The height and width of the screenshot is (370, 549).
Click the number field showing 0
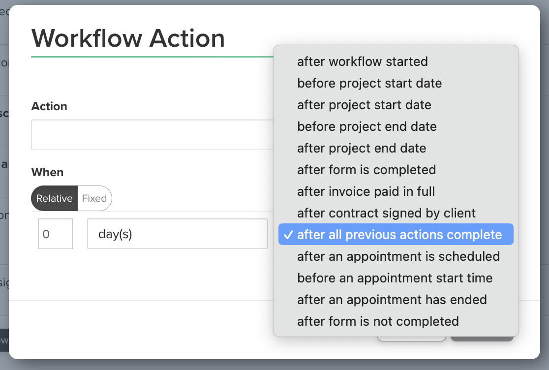pyautogui.click(x=56, y=234)
